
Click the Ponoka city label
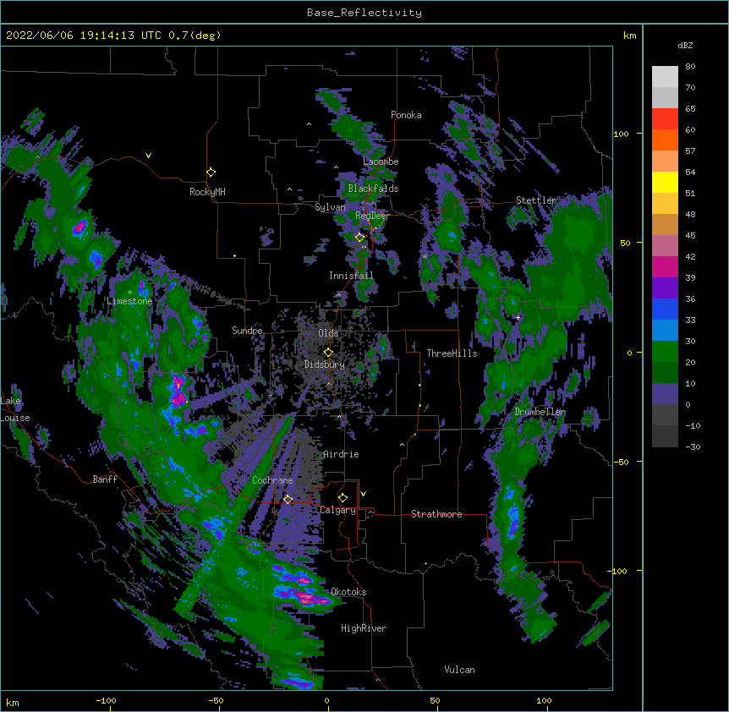pos(406,115)
